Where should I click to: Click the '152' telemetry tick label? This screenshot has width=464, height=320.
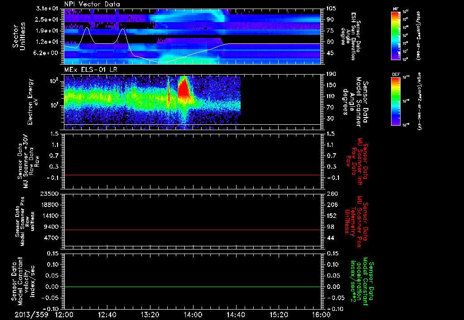click(x=332, y=216)
